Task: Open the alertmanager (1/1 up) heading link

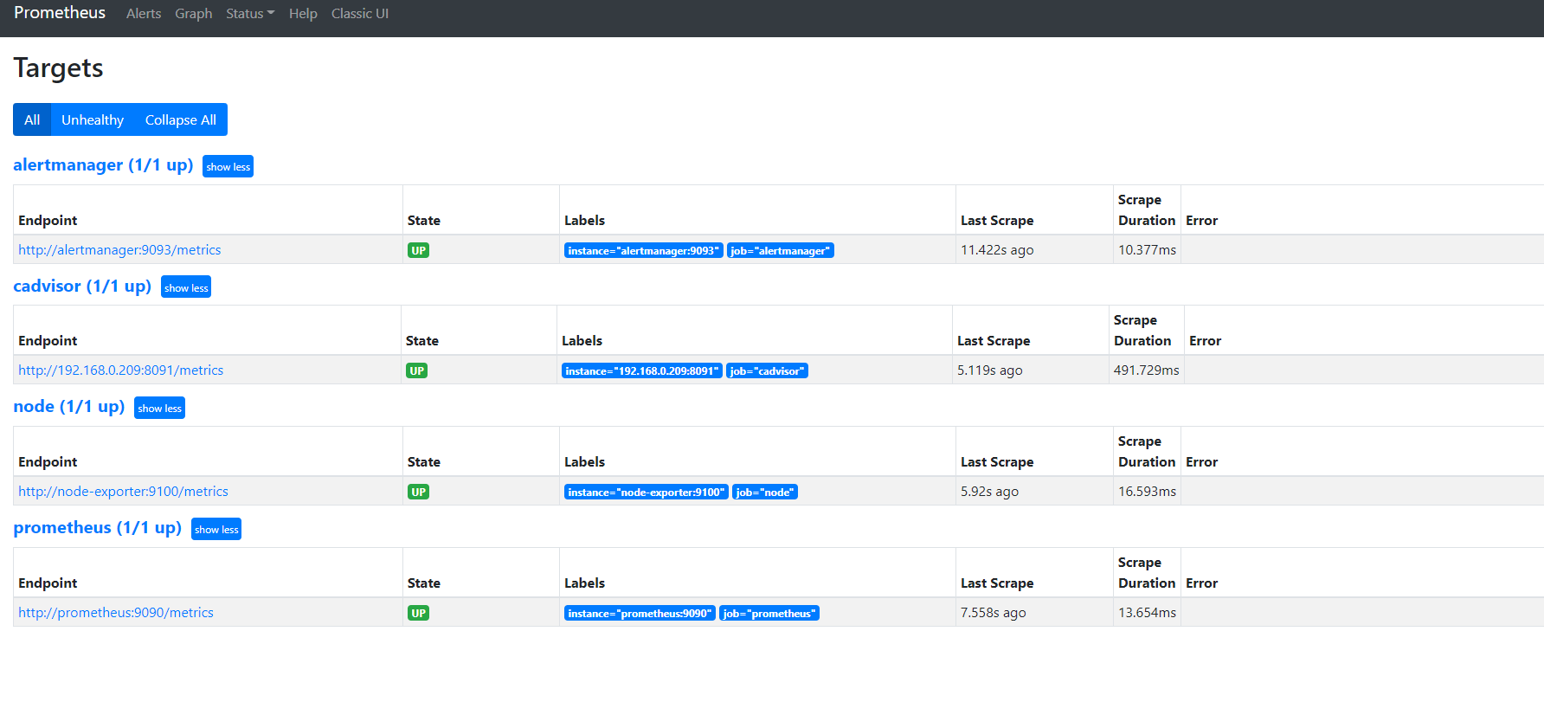Action: (x=103, y=164)
